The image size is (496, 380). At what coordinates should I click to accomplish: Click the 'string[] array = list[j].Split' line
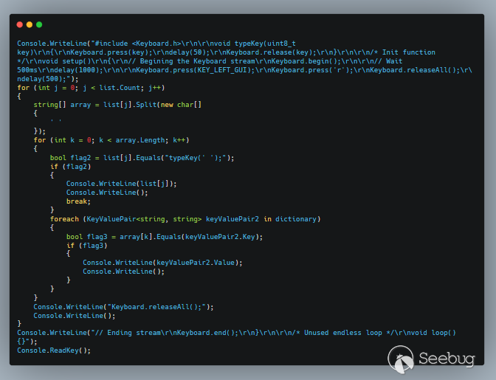[x=117, y=105]
